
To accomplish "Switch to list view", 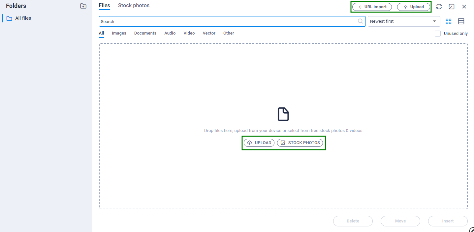I will pos(461,21).
